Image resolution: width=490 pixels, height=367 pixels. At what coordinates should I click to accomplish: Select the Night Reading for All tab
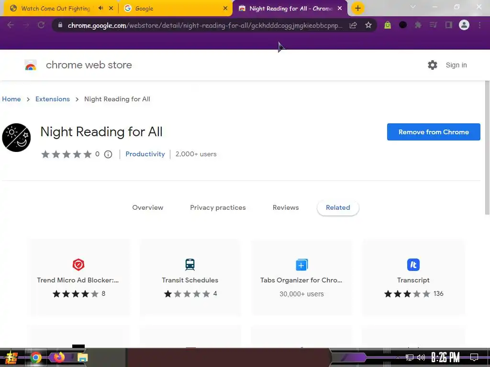pos(291,9)
